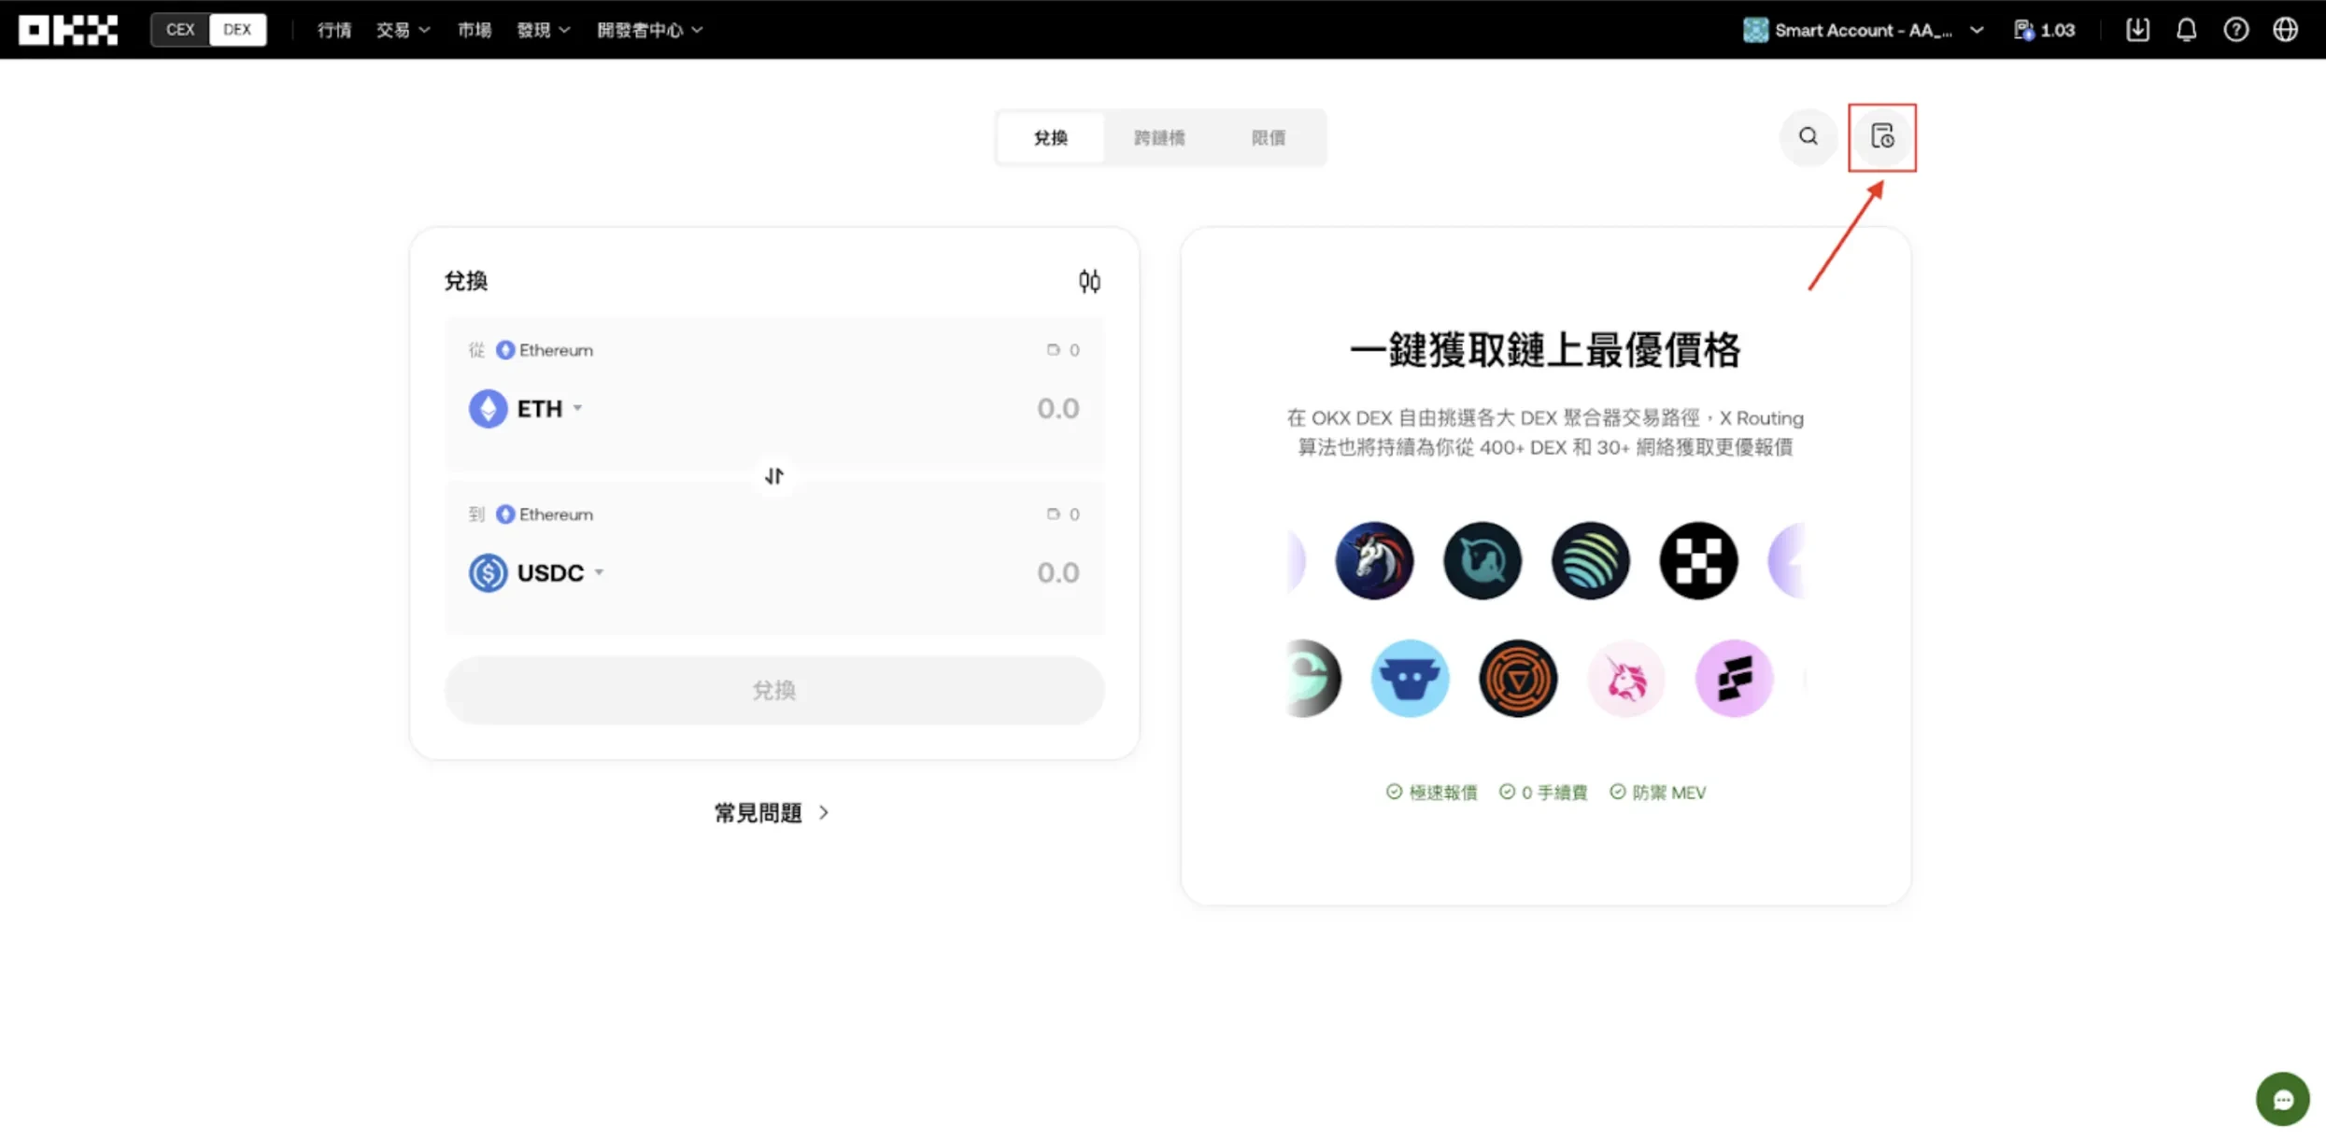2326x1139 pixels.
Task: Expand the Smart Account dropdown
Action: [x=1977, y=29]
